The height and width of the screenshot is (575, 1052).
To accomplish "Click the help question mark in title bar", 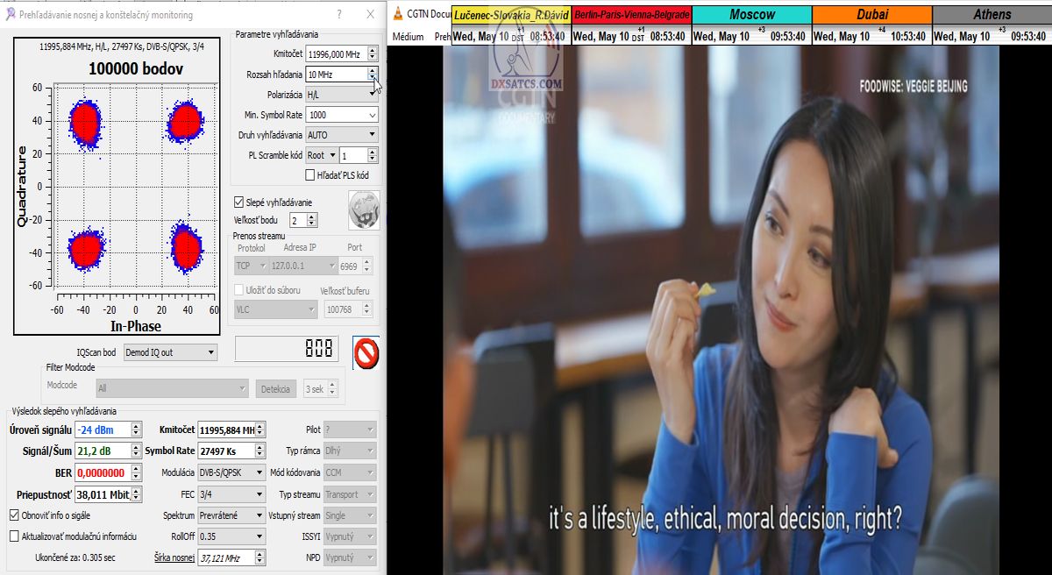I will point(338,14).
